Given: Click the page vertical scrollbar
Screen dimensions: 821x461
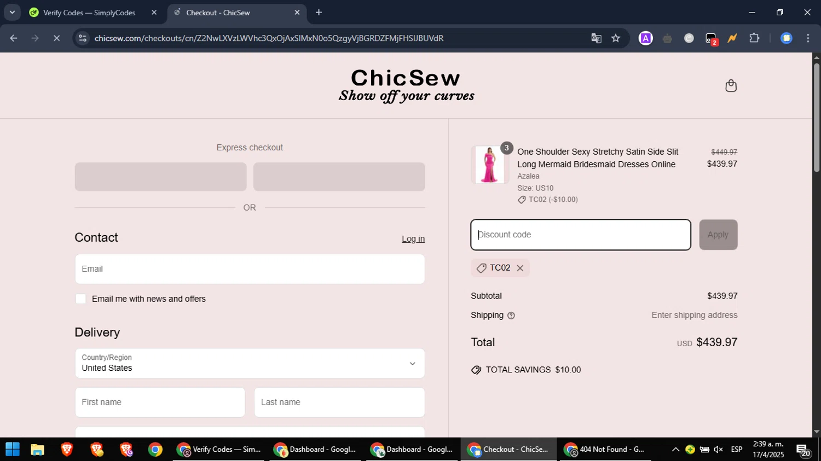Looking at the screenshot, I should [x=817, y=119].
